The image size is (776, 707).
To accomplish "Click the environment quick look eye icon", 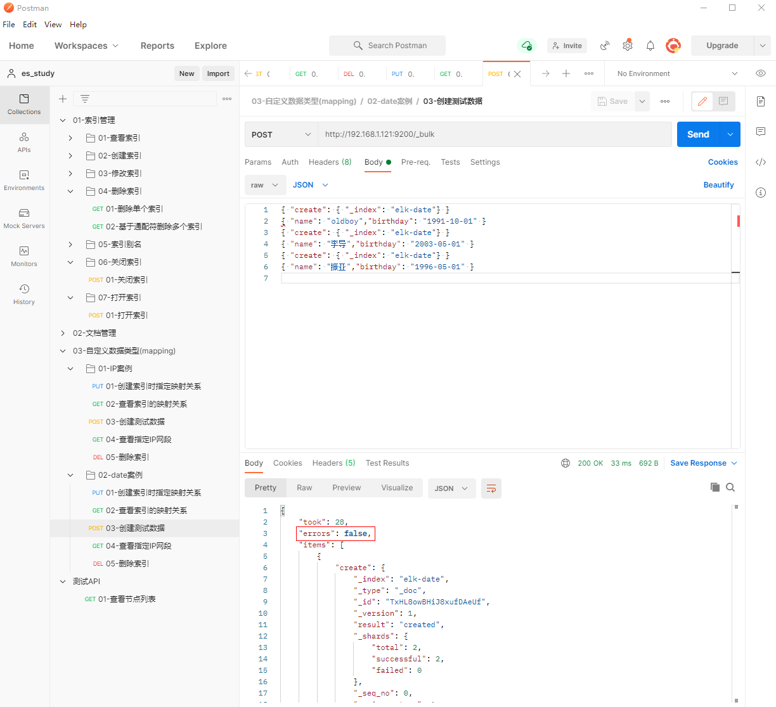I will (760, 73).
